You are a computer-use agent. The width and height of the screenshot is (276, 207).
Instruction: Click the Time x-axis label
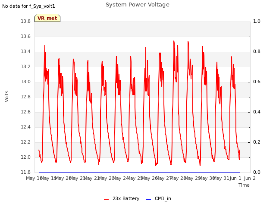pos(244,185)
